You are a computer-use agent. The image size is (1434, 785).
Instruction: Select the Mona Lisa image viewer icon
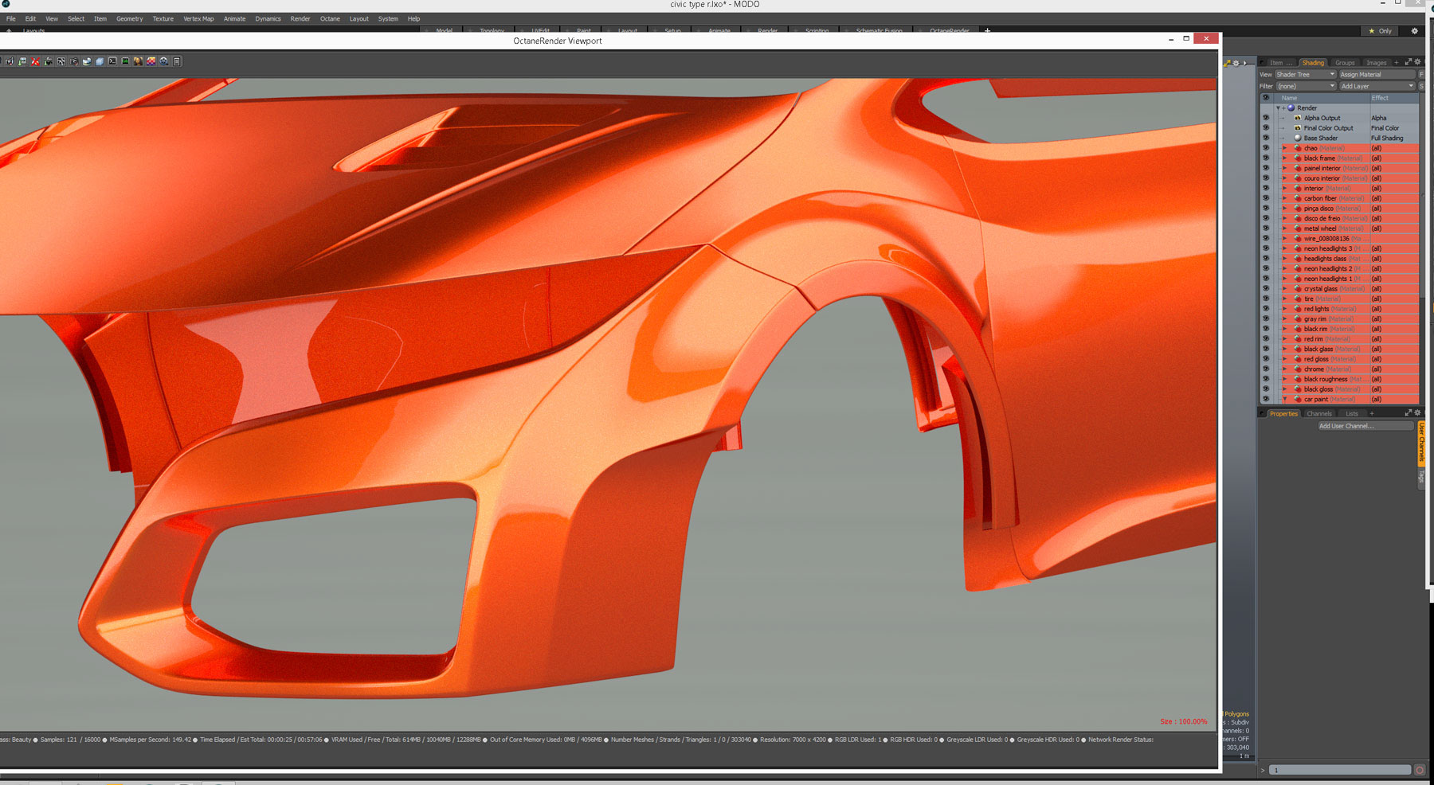[138, 61]
